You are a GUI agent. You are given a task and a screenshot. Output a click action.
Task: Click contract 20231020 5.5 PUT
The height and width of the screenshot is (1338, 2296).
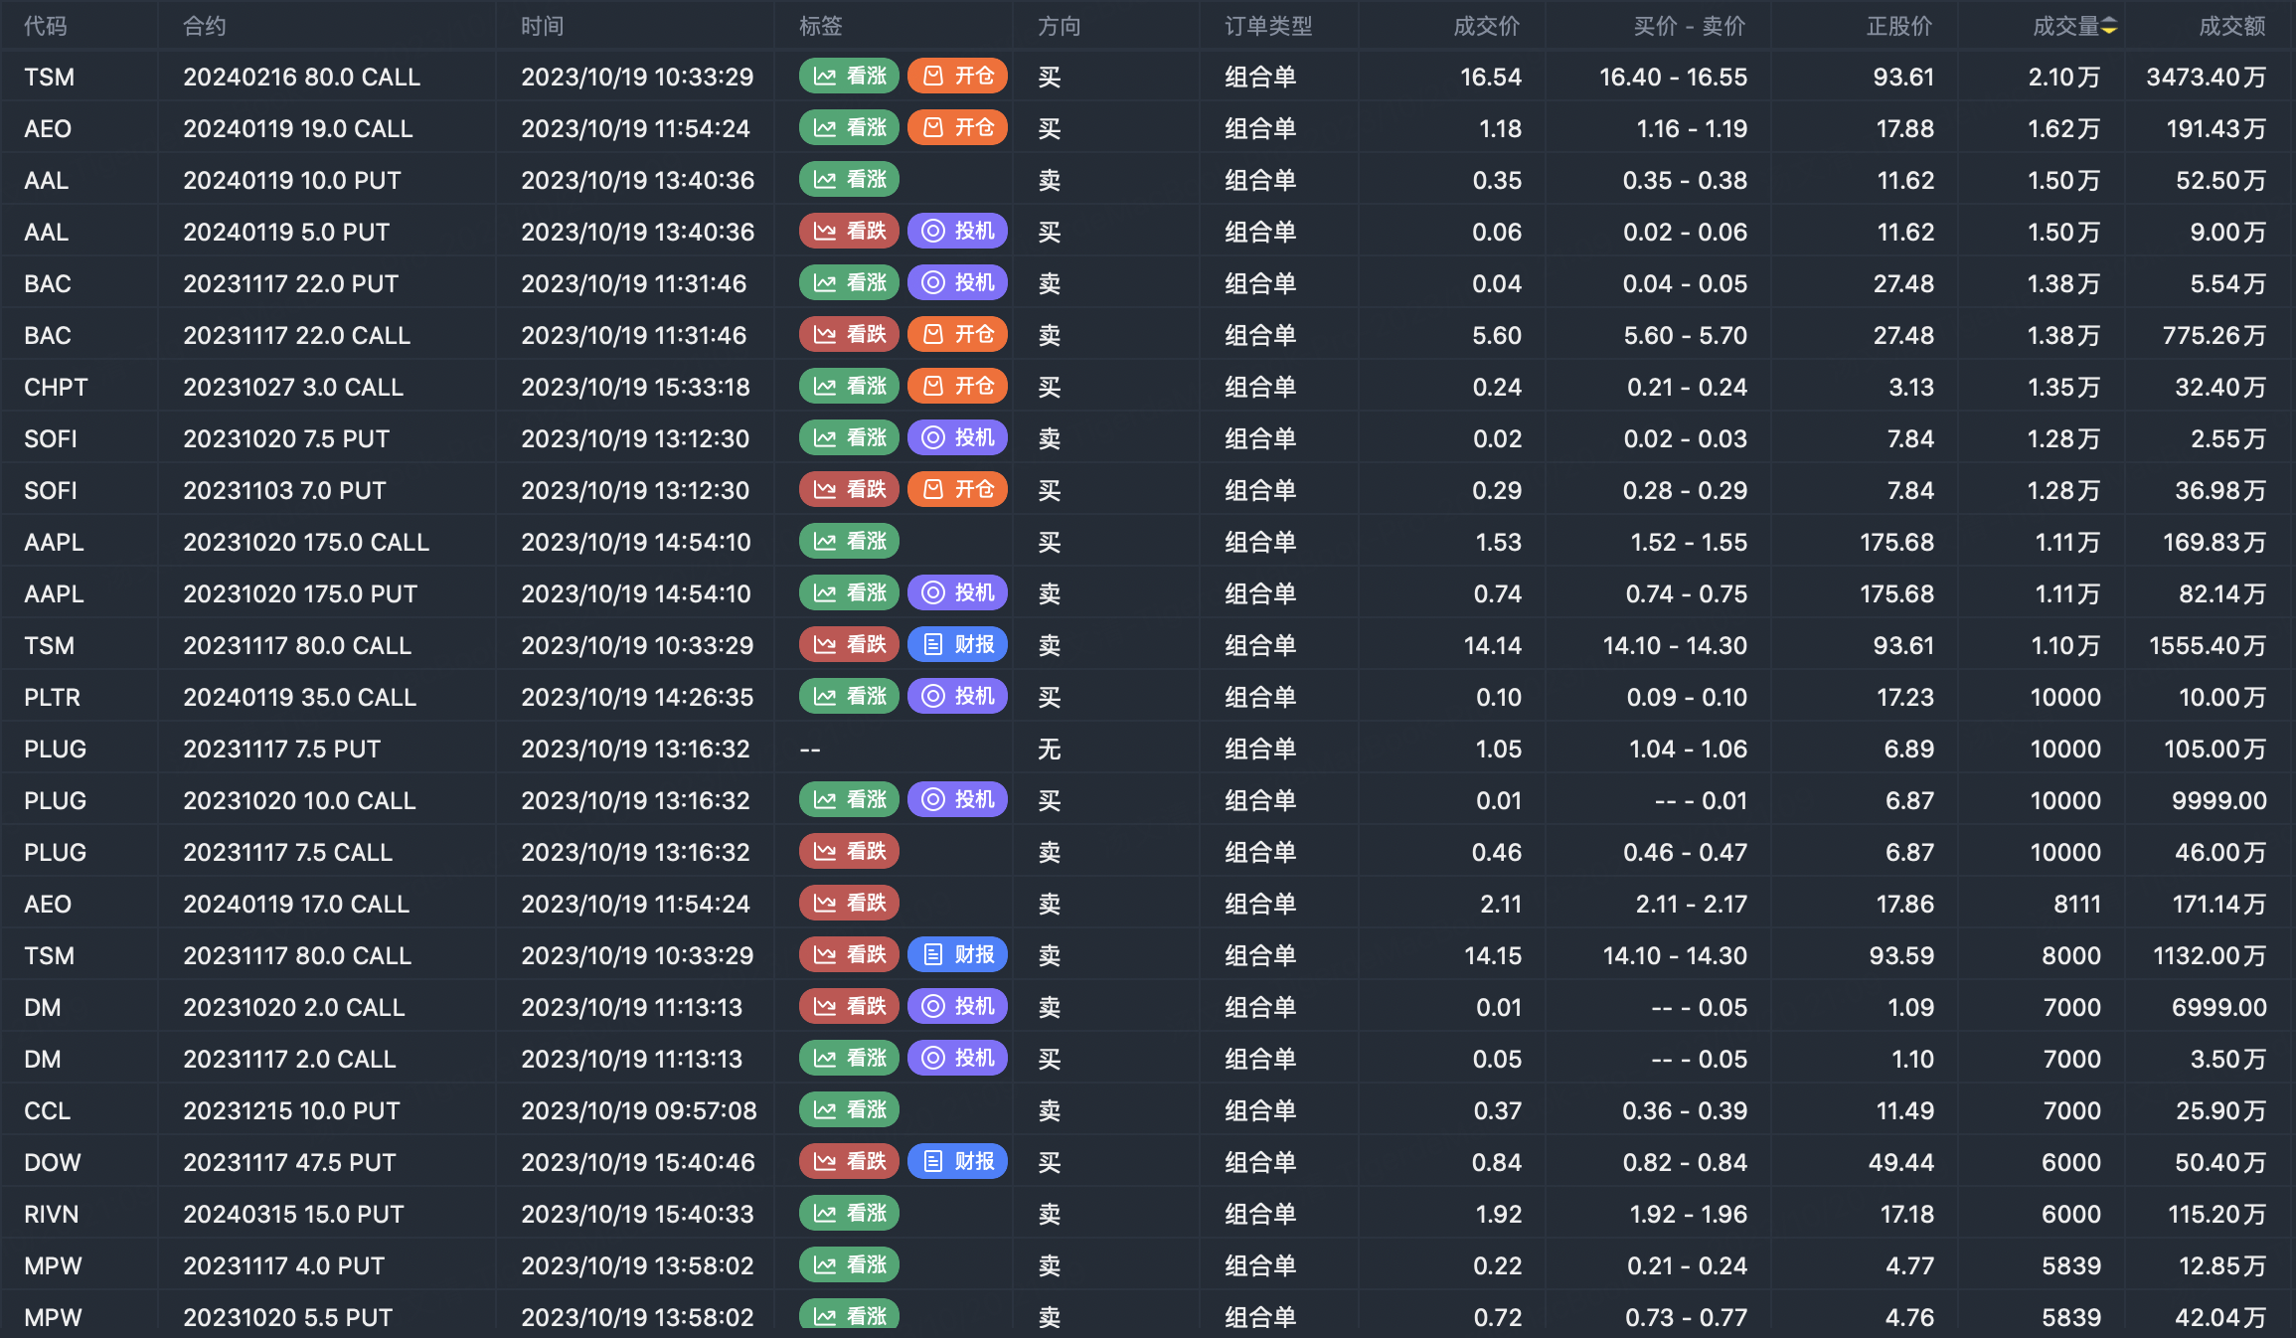pos(288,1317)
